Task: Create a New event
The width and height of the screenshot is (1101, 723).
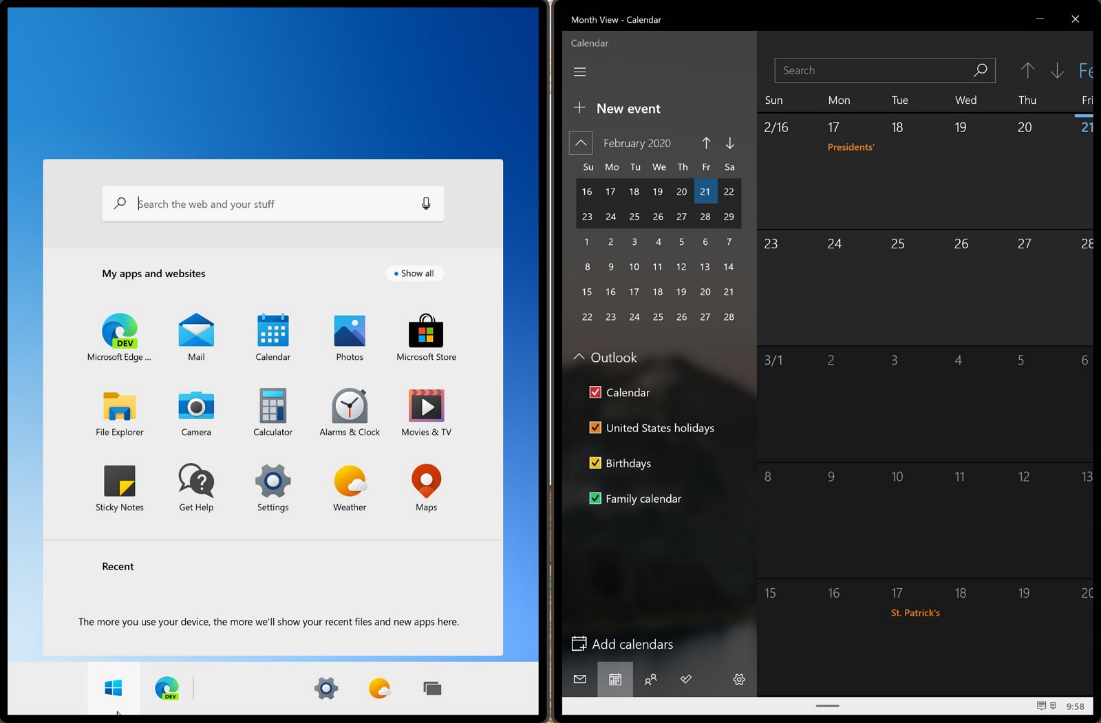Action: tap(617, 108)
